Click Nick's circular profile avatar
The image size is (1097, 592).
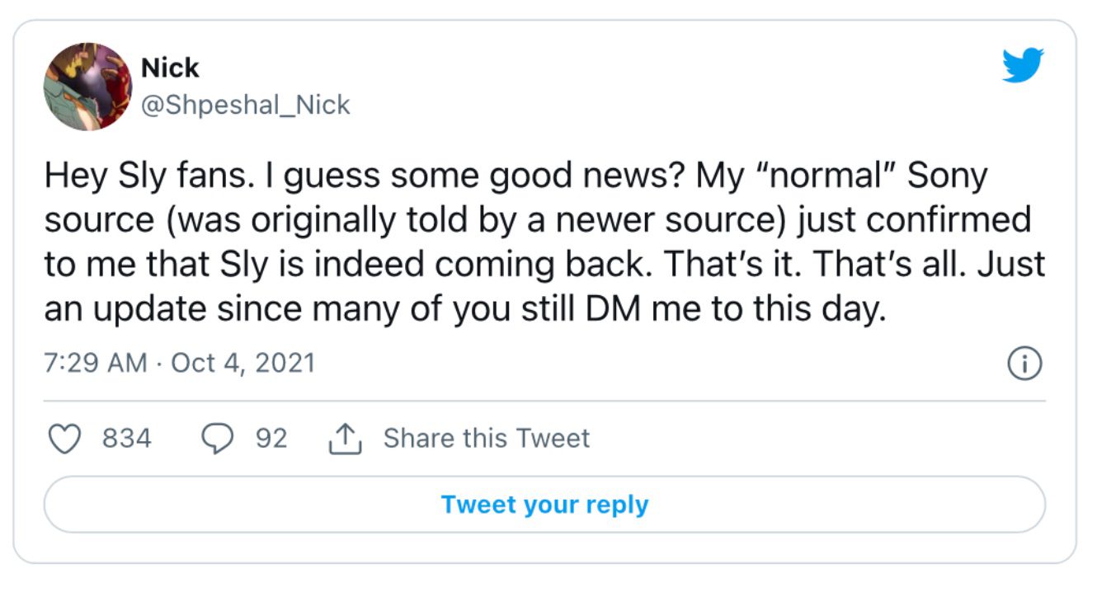[87, 86]
